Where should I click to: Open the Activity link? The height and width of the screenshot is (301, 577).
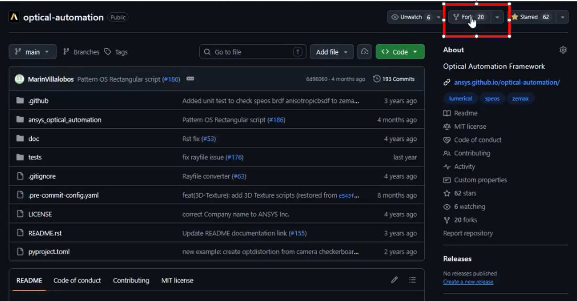459,166
